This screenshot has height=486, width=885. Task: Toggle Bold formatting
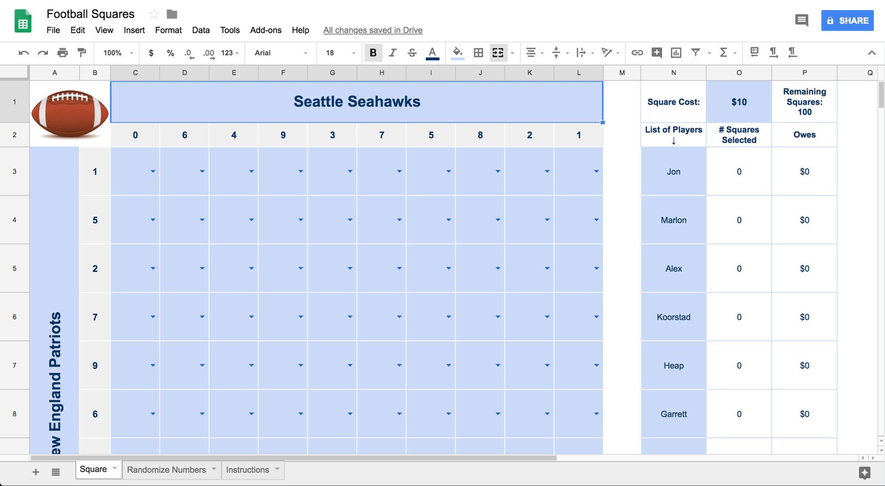[x=373, y=53]
